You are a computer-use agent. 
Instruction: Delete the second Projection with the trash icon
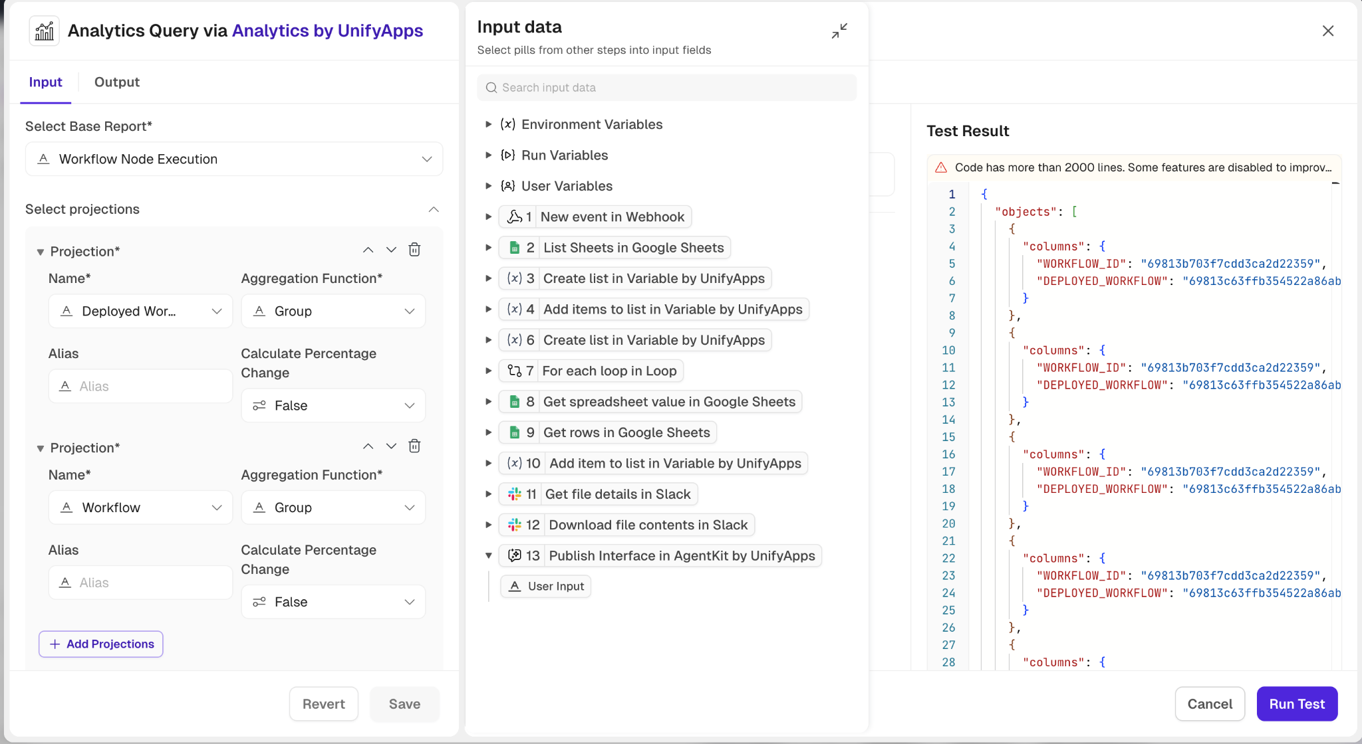coord(414,446)
